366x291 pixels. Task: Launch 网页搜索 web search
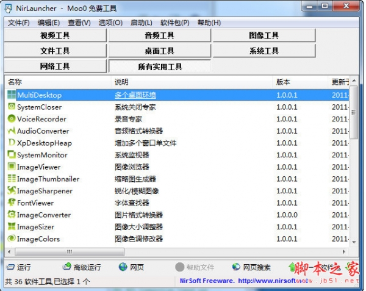pos(251,267)
